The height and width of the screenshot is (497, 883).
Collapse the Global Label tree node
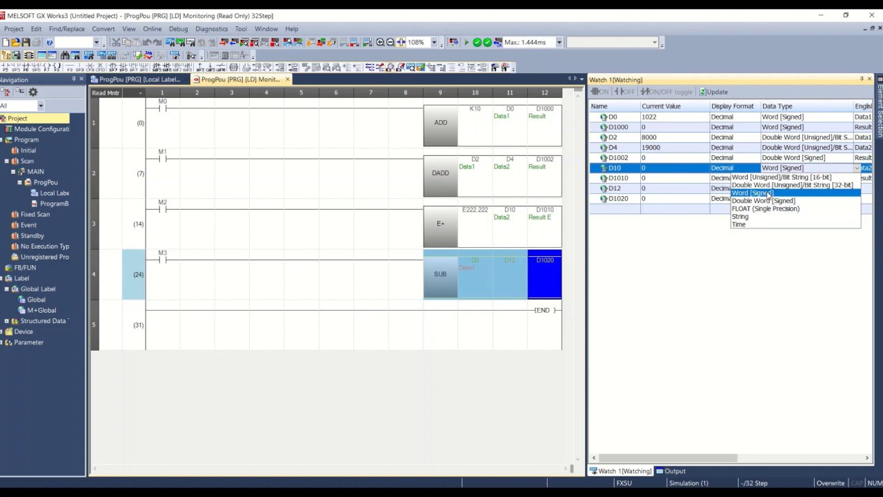7,289
